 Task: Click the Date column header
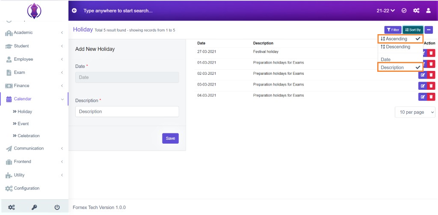pos(201,43)
